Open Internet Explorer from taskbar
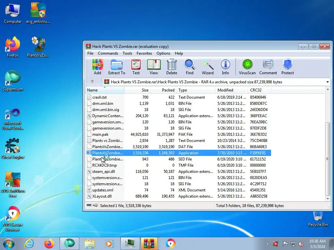This screenshot has height=250, width=334. click(29, 243)
